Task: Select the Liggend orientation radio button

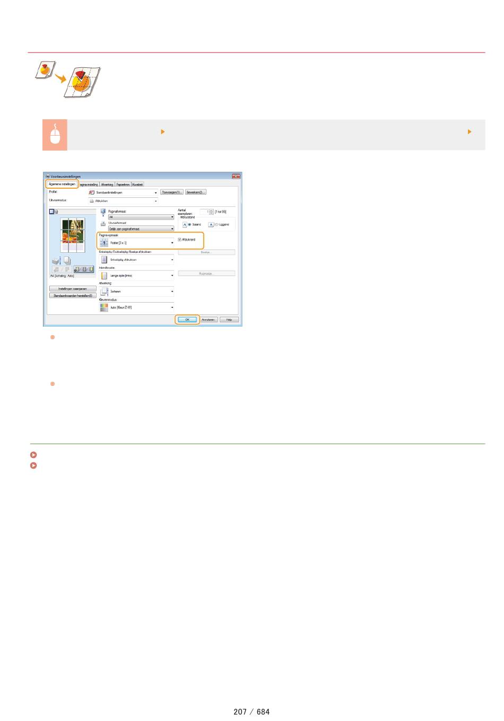Action: (x=216, y=225)
